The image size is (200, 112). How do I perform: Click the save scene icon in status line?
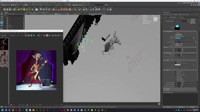coord(15,5)
